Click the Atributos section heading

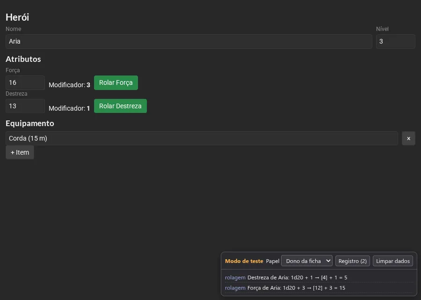point(23,59)
